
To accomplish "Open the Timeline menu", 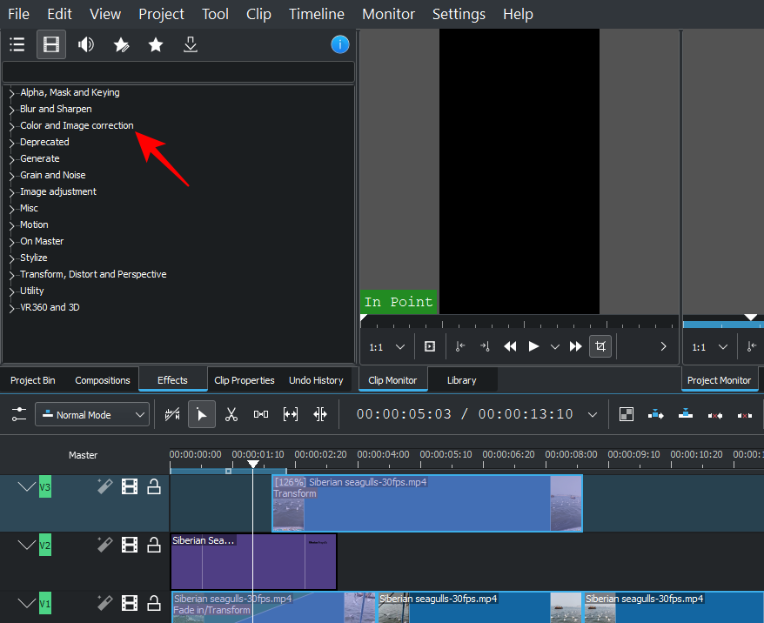I will (317, 14).
